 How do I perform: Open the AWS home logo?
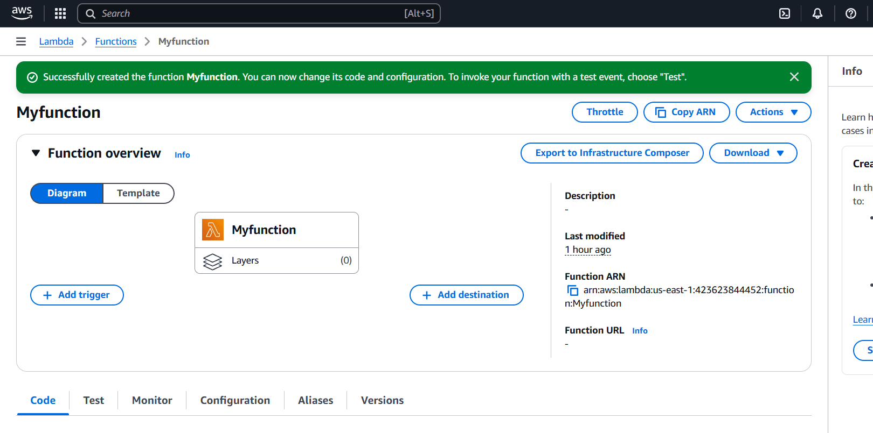[x=22, y=13]
